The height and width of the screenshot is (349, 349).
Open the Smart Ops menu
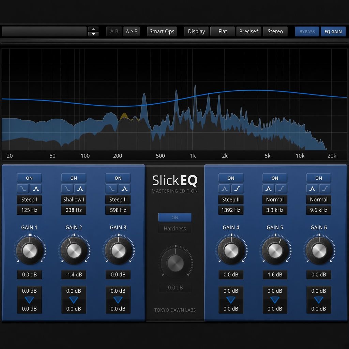tap(162, 32)
